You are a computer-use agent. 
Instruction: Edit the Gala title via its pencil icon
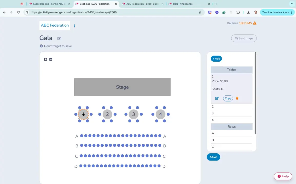point(59,38)
